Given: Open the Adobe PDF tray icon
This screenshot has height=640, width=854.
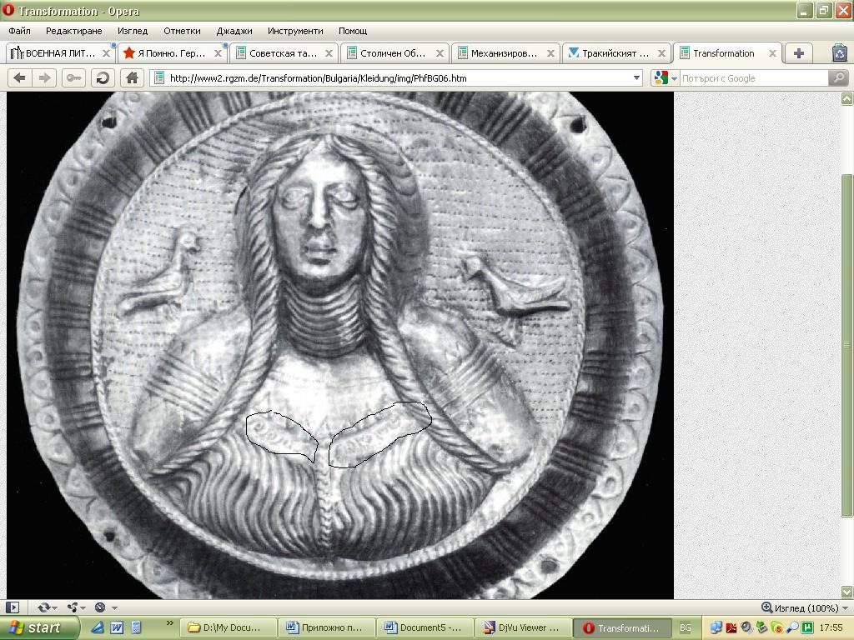Looking at the screenshot, I should pyautogui.click(x=731, y=627).
